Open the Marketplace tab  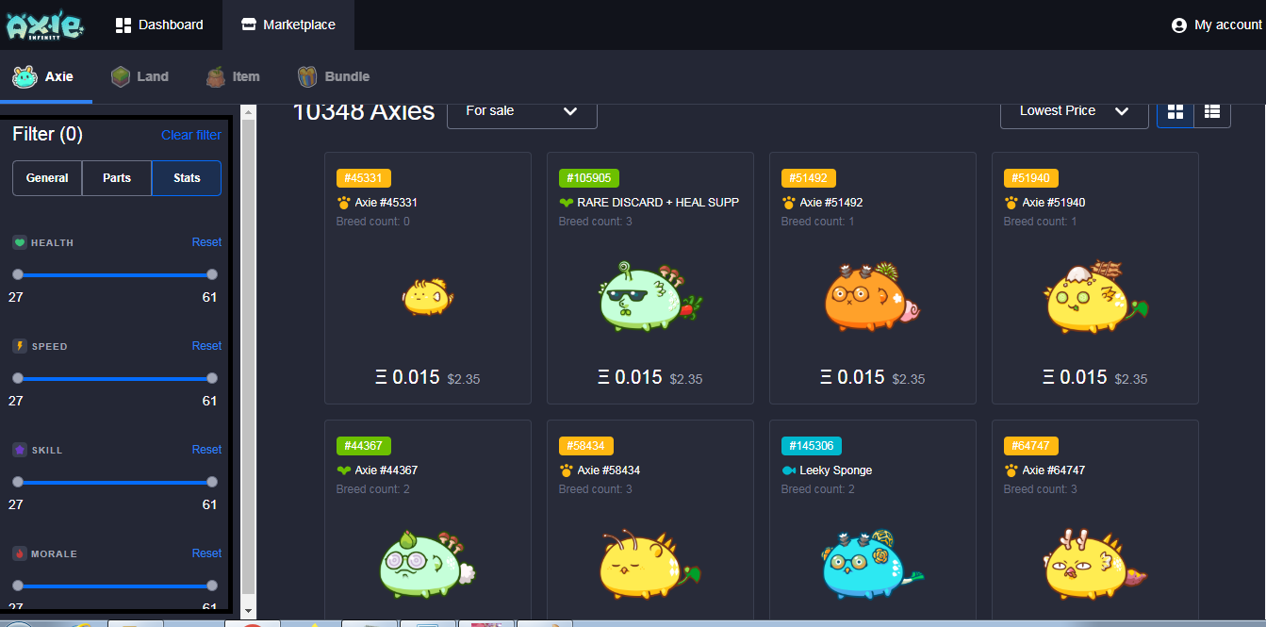click(x=288, y=25)
